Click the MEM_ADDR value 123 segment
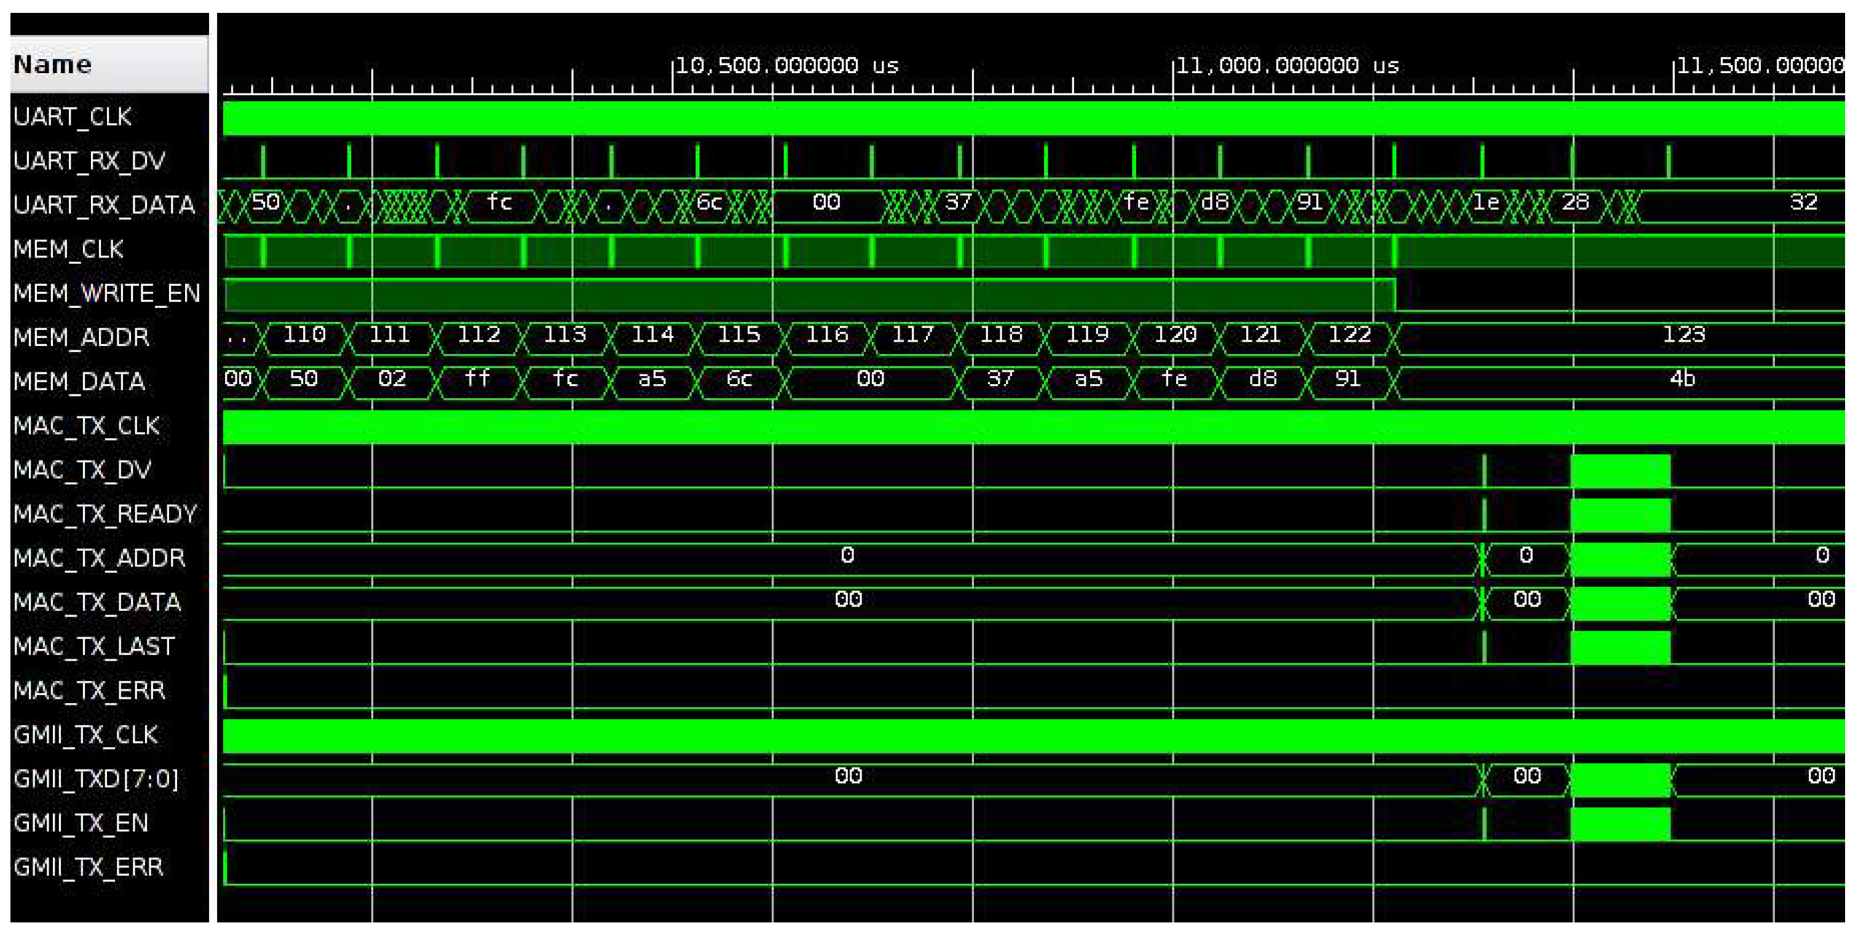Screen dimensions: 1858x939 pos(1683,336)
